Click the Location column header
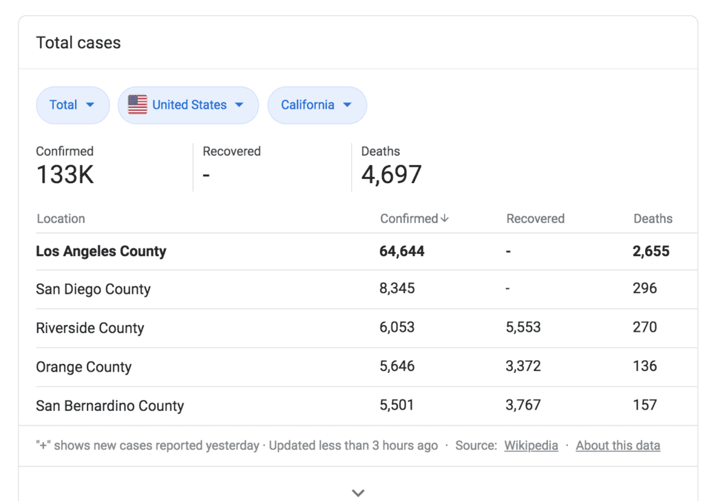This screenshot has height=501, width=705. click(61, 219)
